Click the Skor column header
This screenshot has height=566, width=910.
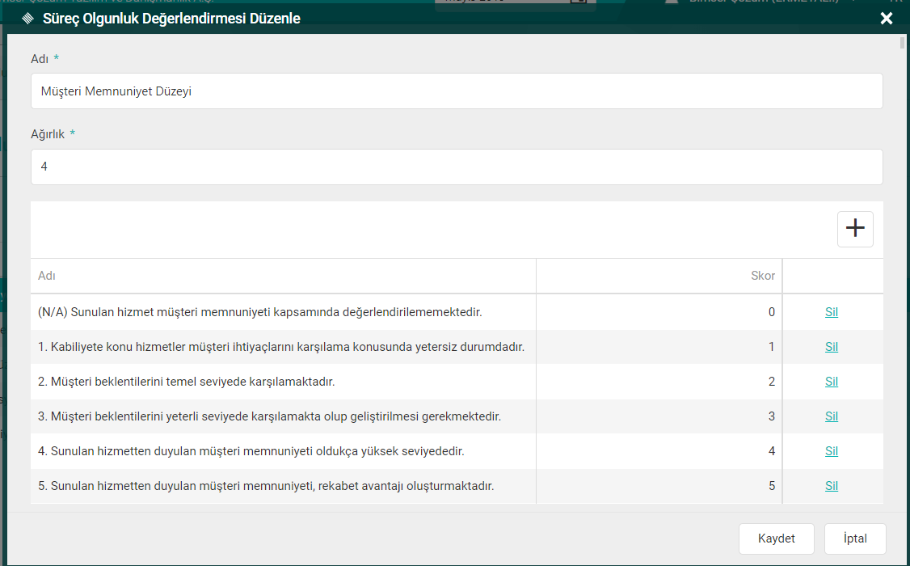coord(762,276)
